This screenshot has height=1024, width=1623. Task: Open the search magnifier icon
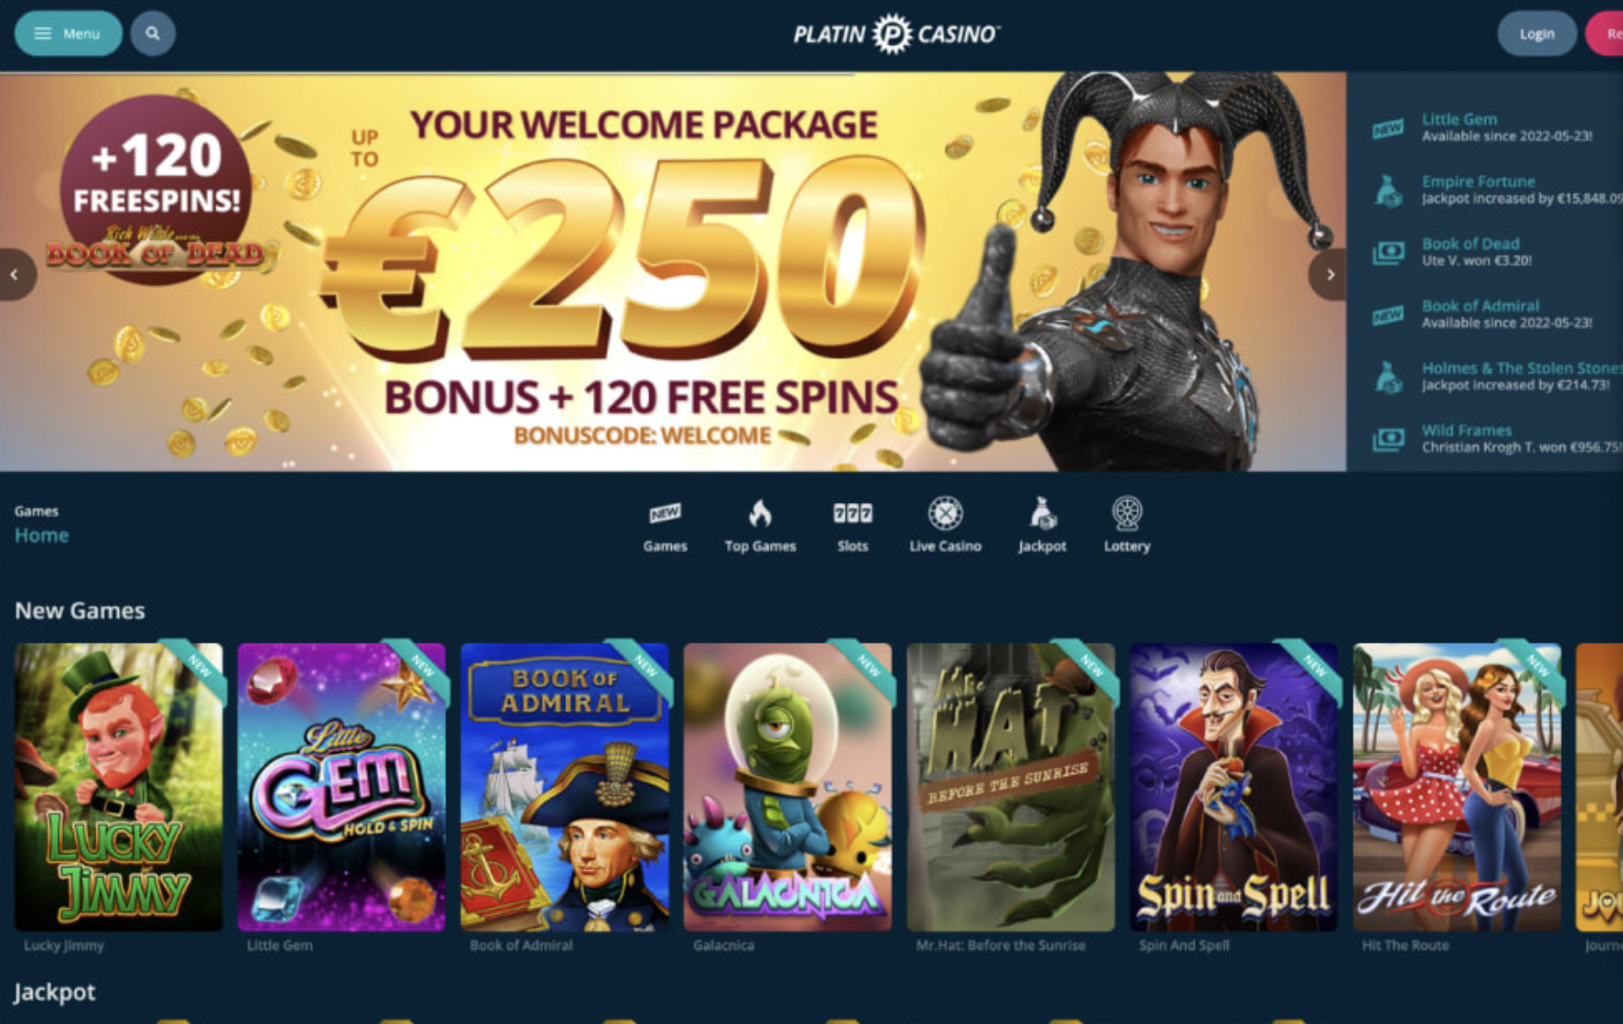pos(152,33)
